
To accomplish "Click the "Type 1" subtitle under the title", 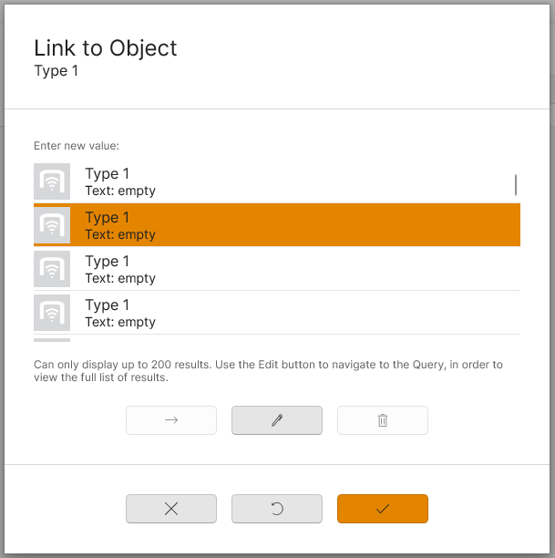I will [56, 71].
